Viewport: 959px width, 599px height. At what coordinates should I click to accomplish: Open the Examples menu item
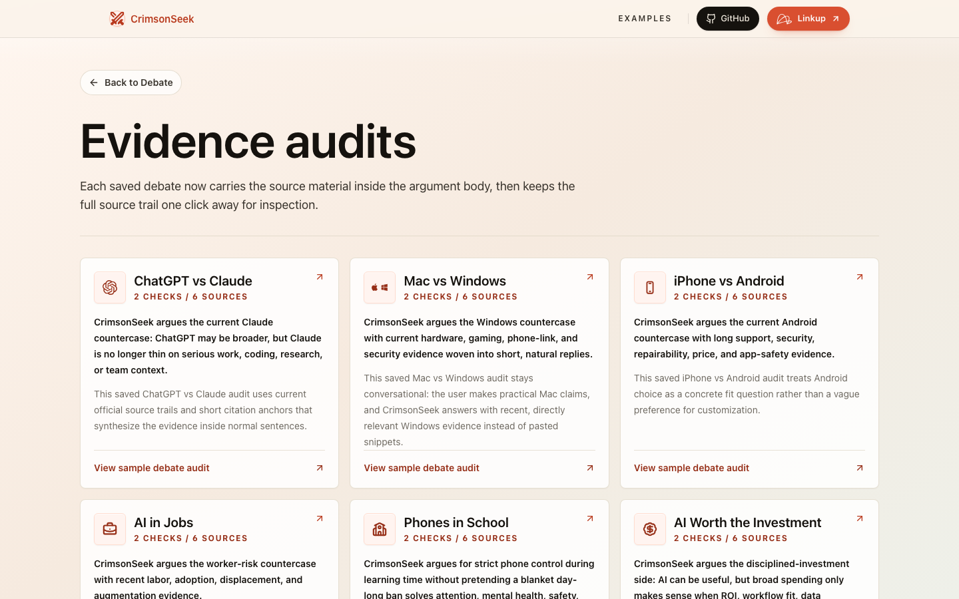645,19
